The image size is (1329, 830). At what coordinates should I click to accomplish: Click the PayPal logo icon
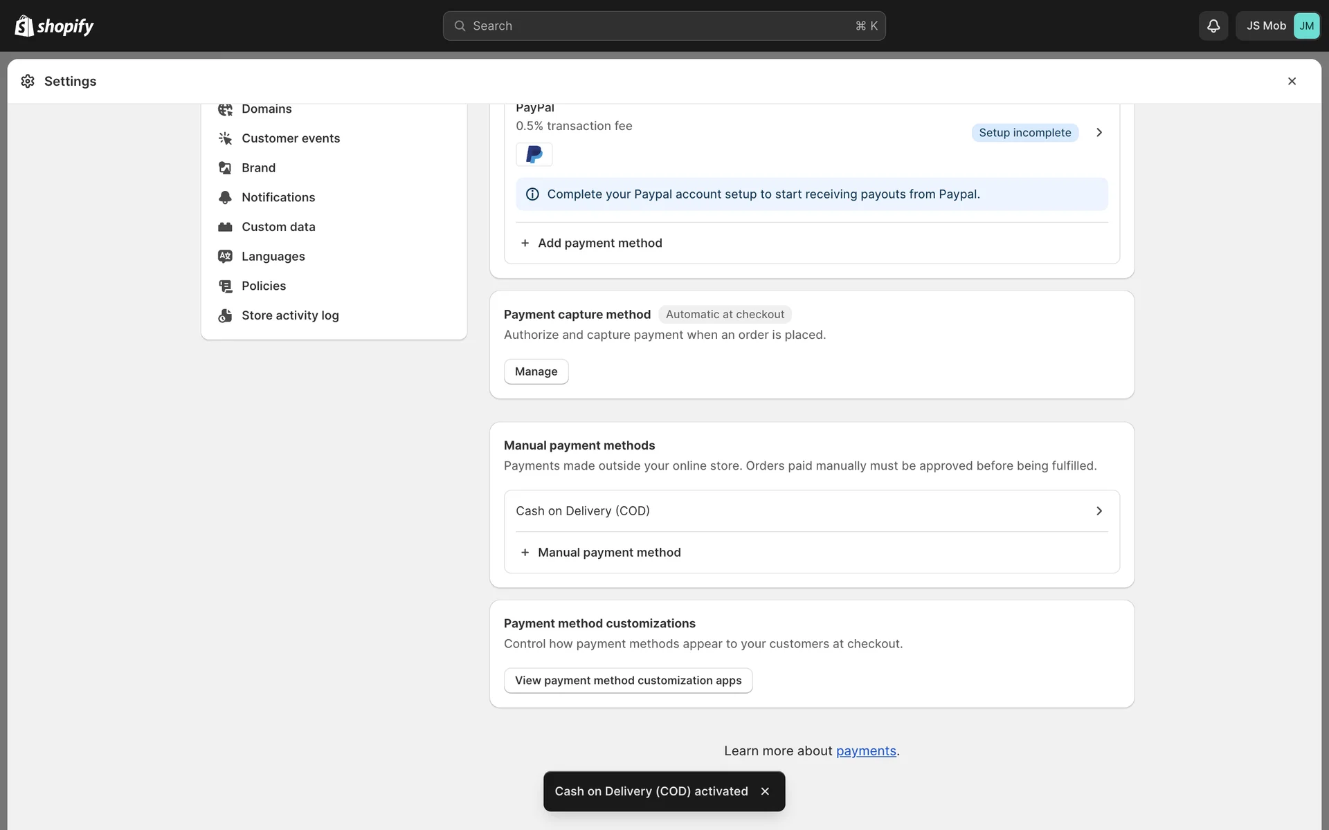pyautogui.click(x=534, y=154)
